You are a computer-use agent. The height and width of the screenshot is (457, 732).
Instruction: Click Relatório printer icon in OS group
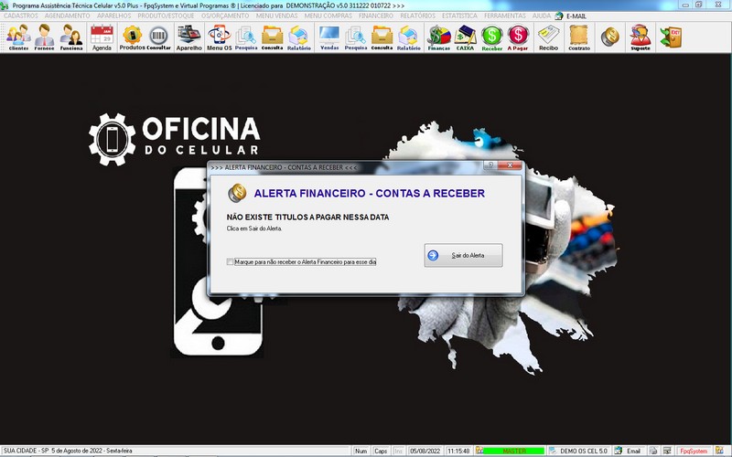(x=299, y=37)
